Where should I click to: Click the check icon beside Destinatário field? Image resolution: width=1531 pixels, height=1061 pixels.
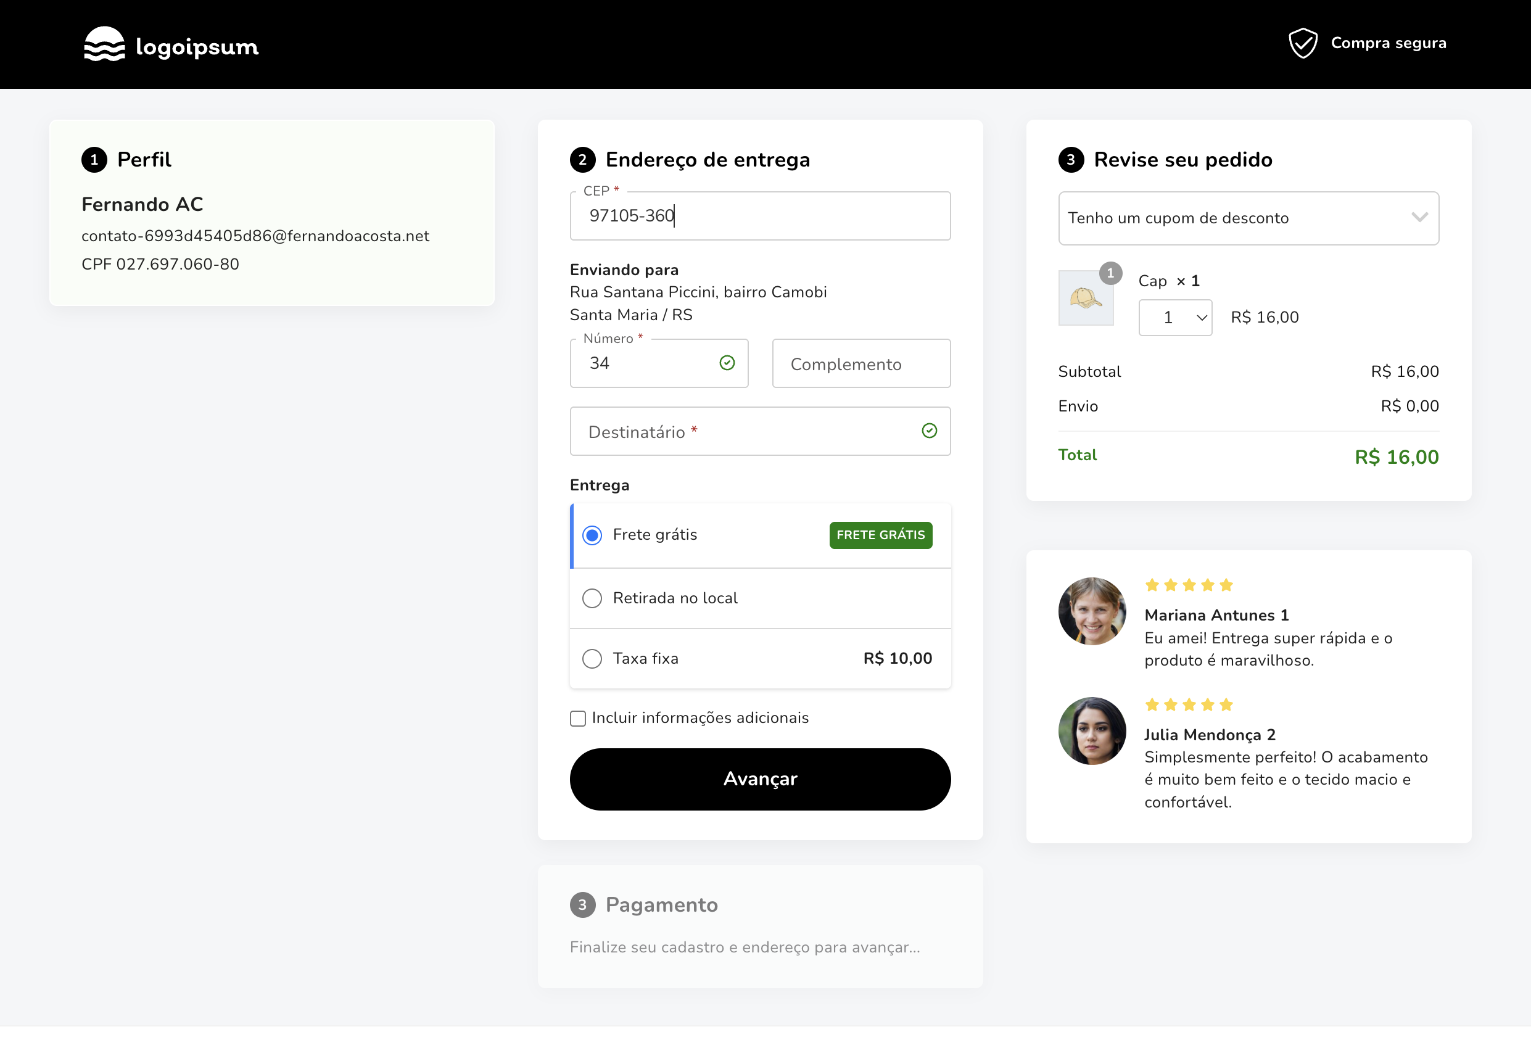(x=930, y=431)
